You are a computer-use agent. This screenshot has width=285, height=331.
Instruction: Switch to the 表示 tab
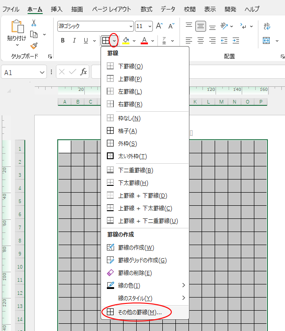pyautogui.click(x=210, y=9)
